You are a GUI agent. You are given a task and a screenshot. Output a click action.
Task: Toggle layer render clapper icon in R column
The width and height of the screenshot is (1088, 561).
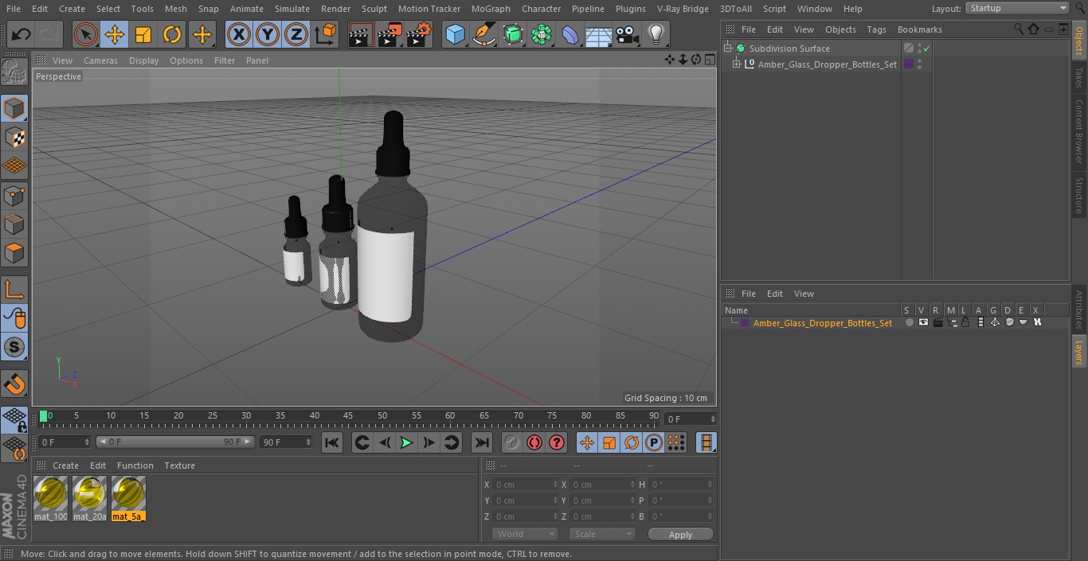pyautogui.click(x=937, y=322)
